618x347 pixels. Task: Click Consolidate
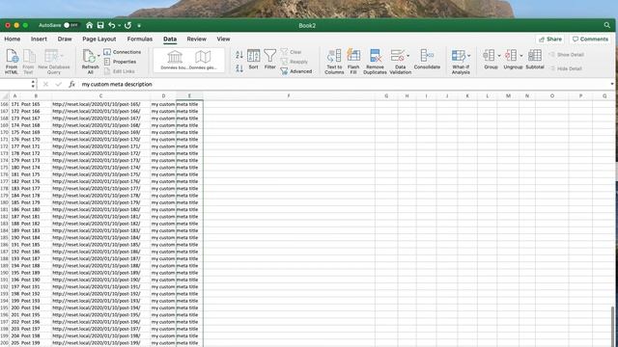427,60
